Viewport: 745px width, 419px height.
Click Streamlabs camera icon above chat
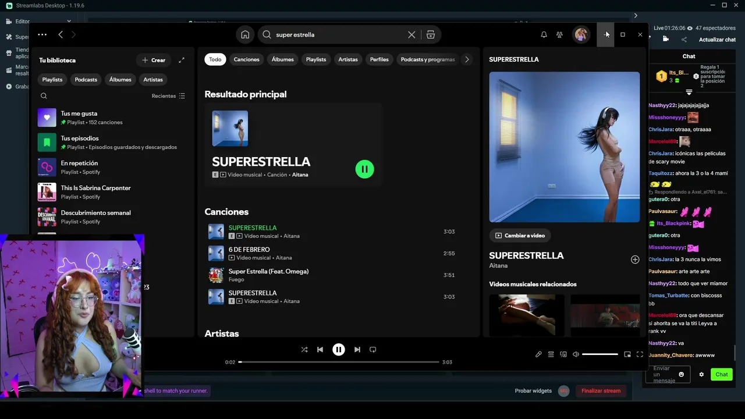point(666,39)
